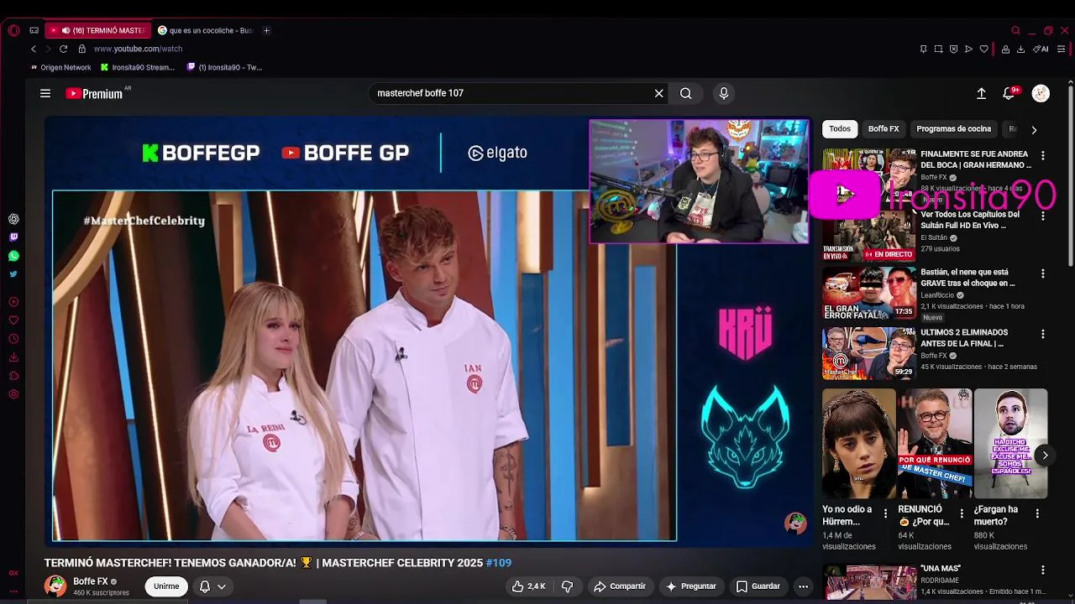Viewport: 1075px width, 604px height.
Task: Open a new browser tab
Action: pyautogui.click(x=266, y=30)
